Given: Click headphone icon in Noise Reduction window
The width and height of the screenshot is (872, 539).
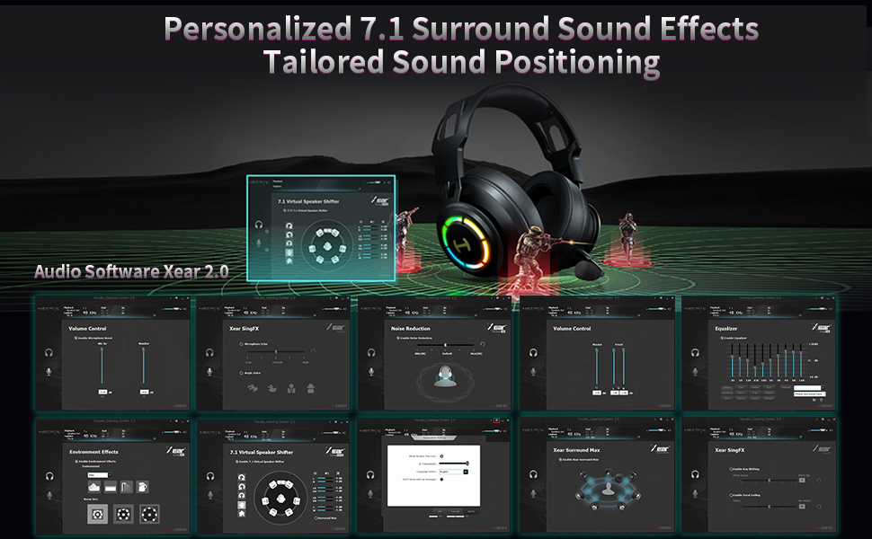Looking at the screenshot, I should point(371,352).
